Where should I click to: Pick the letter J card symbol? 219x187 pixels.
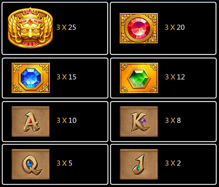coord(139,164)
